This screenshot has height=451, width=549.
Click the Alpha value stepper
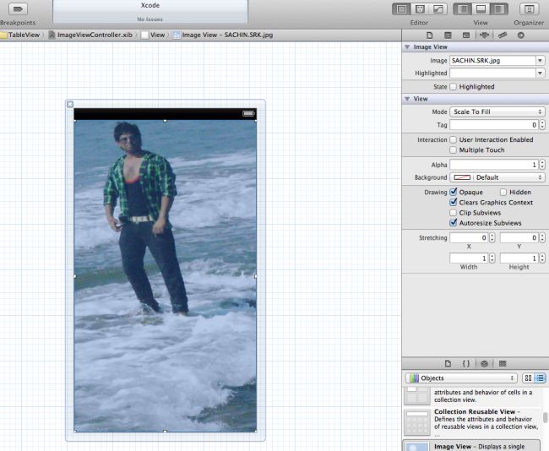[542, 164]
